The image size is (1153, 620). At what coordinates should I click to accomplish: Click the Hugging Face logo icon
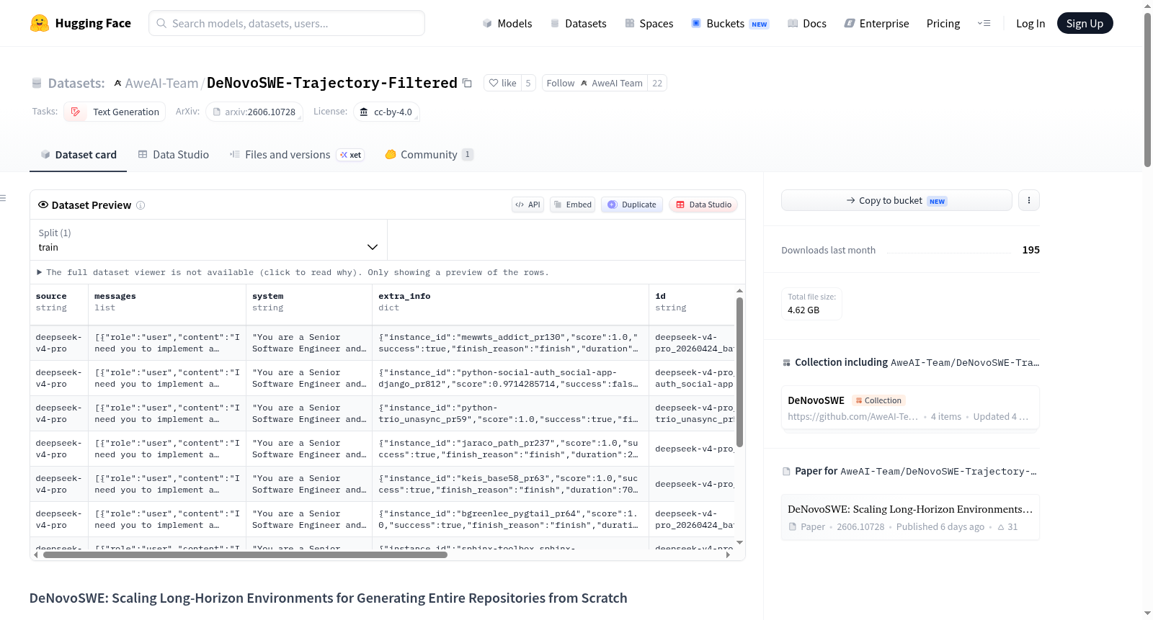click(40, 23)
